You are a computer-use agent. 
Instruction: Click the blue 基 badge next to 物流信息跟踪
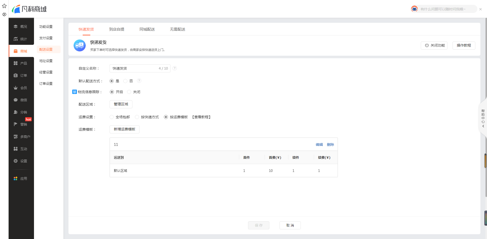[x=75, y=92]
